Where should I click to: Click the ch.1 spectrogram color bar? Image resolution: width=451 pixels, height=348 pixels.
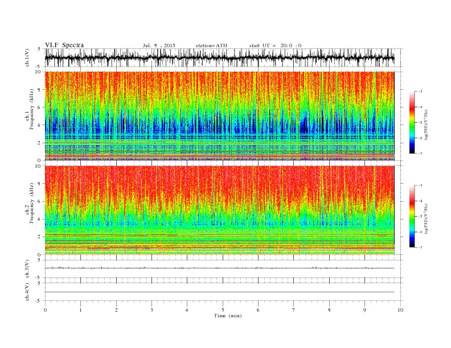412,122
